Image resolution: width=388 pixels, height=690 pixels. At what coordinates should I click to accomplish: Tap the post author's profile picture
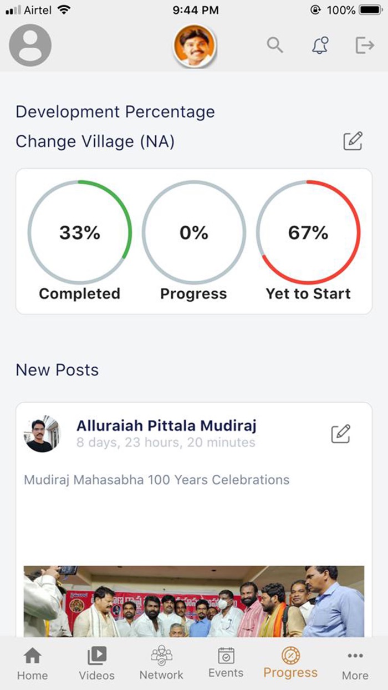tap(42, 434)
